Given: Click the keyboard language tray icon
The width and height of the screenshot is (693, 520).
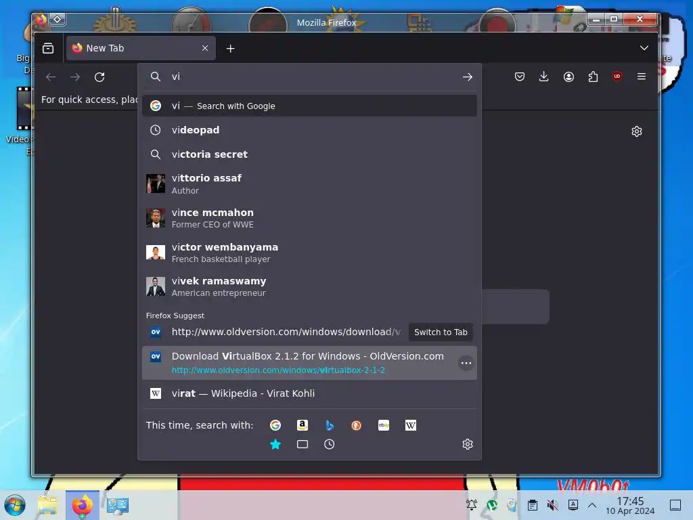Looking at the screenshot, I should (x=573, y=505).
